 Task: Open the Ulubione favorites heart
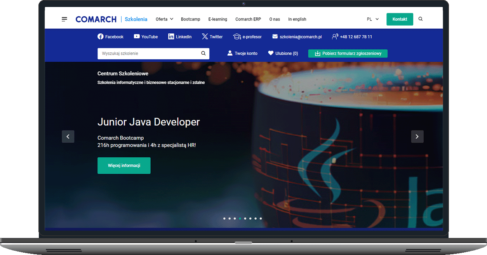click(x=283, y=53)
